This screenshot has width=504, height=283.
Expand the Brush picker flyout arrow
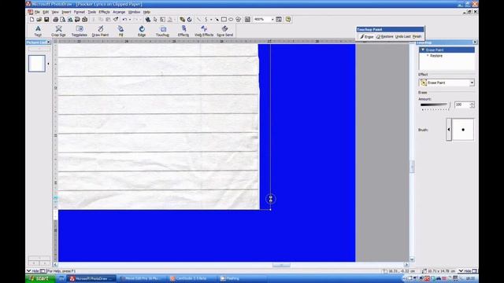pyautogui.click(x=449, y=130)
